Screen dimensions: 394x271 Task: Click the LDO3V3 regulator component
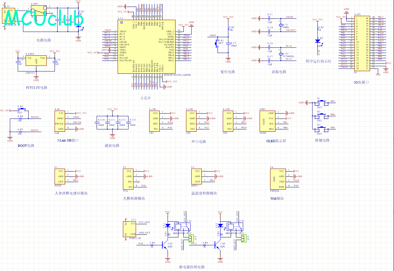[x=36, y=61]
